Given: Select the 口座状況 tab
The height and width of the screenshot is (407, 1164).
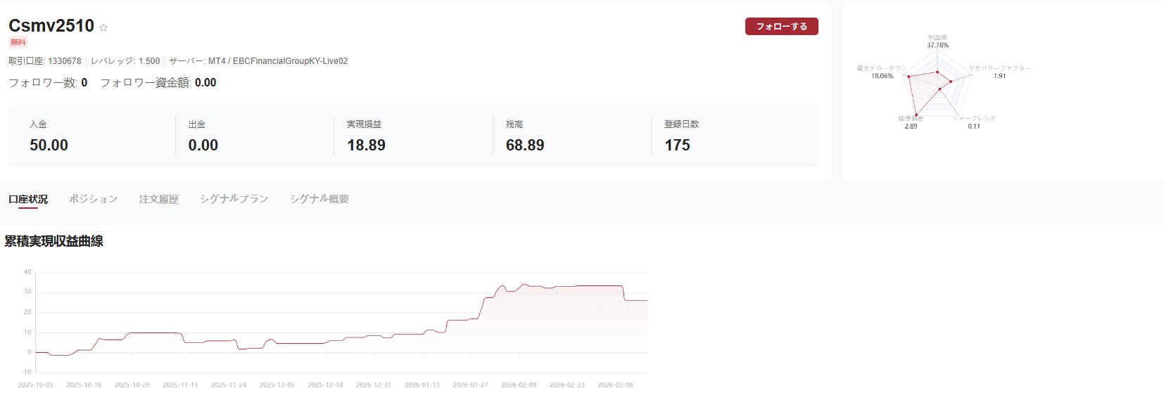Looking at the screenshot, I should 28,199.
